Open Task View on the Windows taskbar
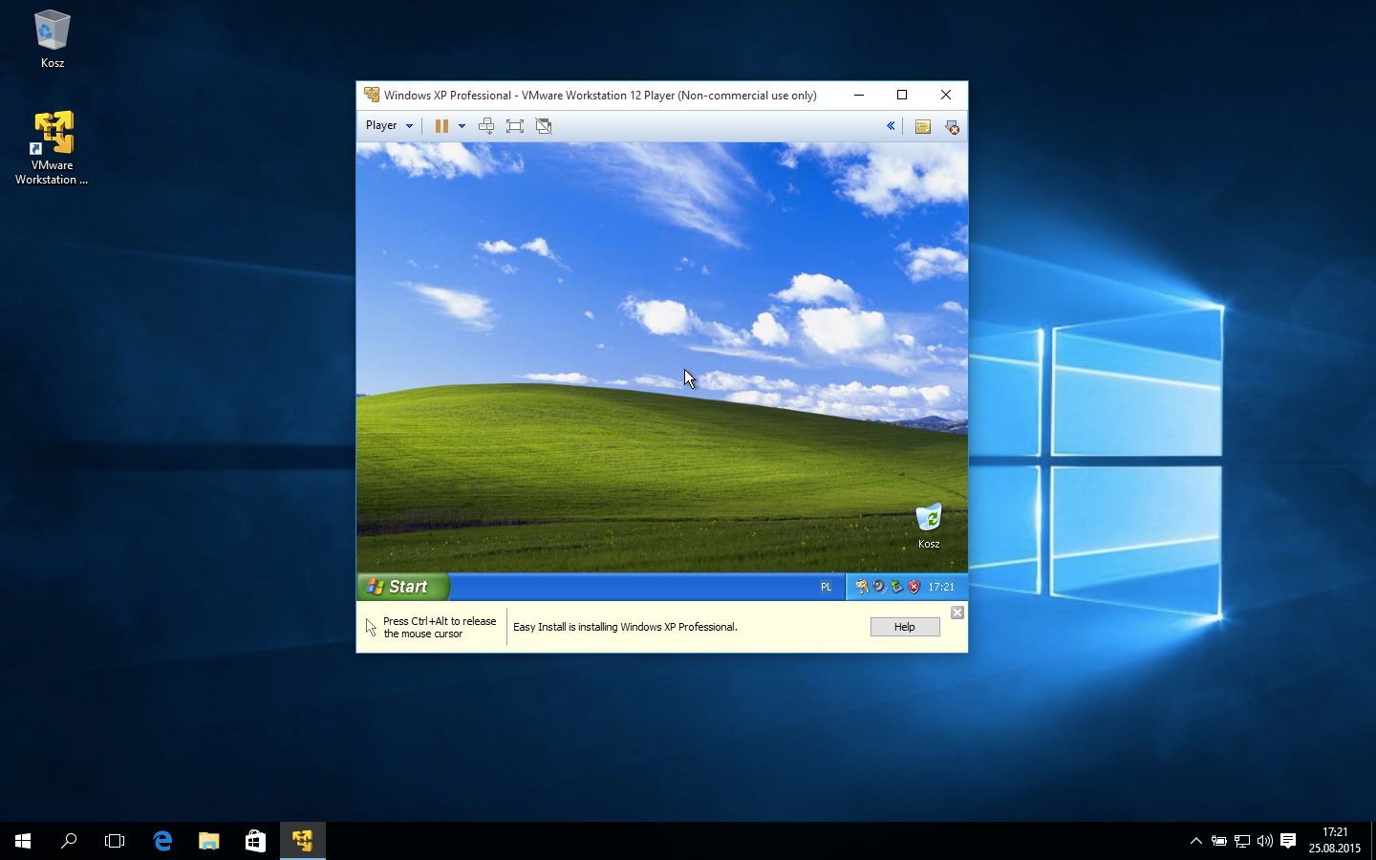The image size is (1376, 860). 115,841
